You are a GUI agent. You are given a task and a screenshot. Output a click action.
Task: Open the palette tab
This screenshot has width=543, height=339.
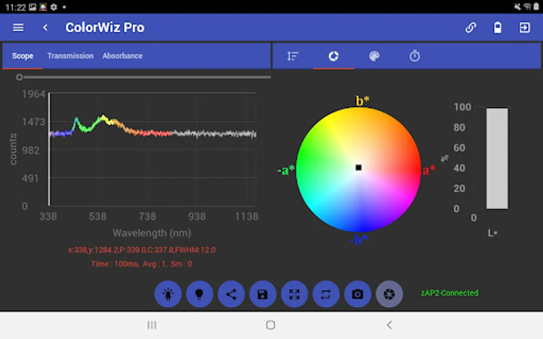(x=374, y=56)
